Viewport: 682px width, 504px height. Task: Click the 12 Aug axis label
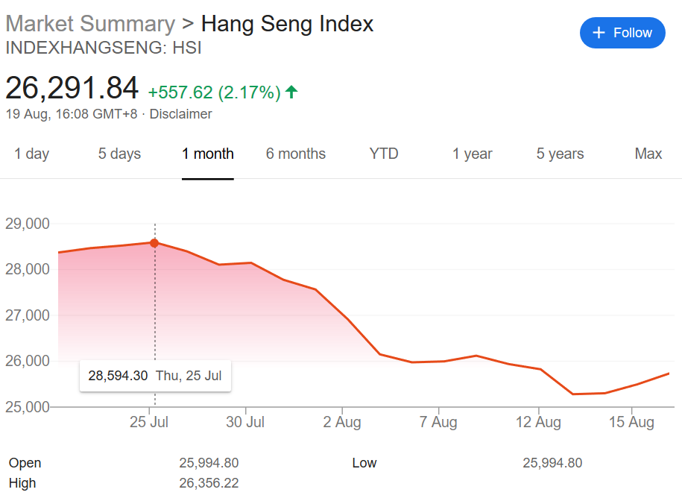pyautogui.click(x=538, y=422)
